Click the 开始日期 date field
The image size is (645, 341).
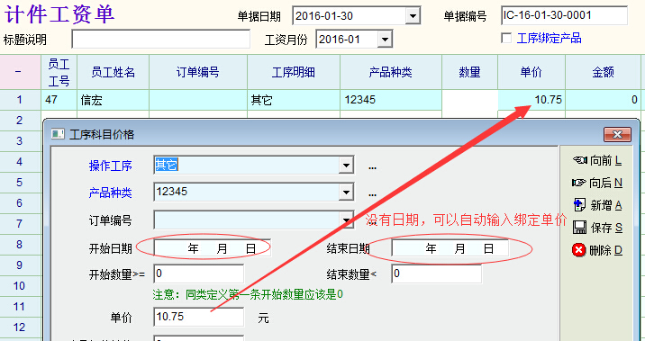213,248
